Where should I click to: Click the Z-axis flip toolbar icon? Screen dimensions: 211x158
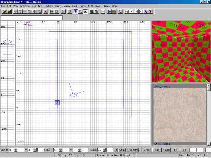tap(35, 11)
